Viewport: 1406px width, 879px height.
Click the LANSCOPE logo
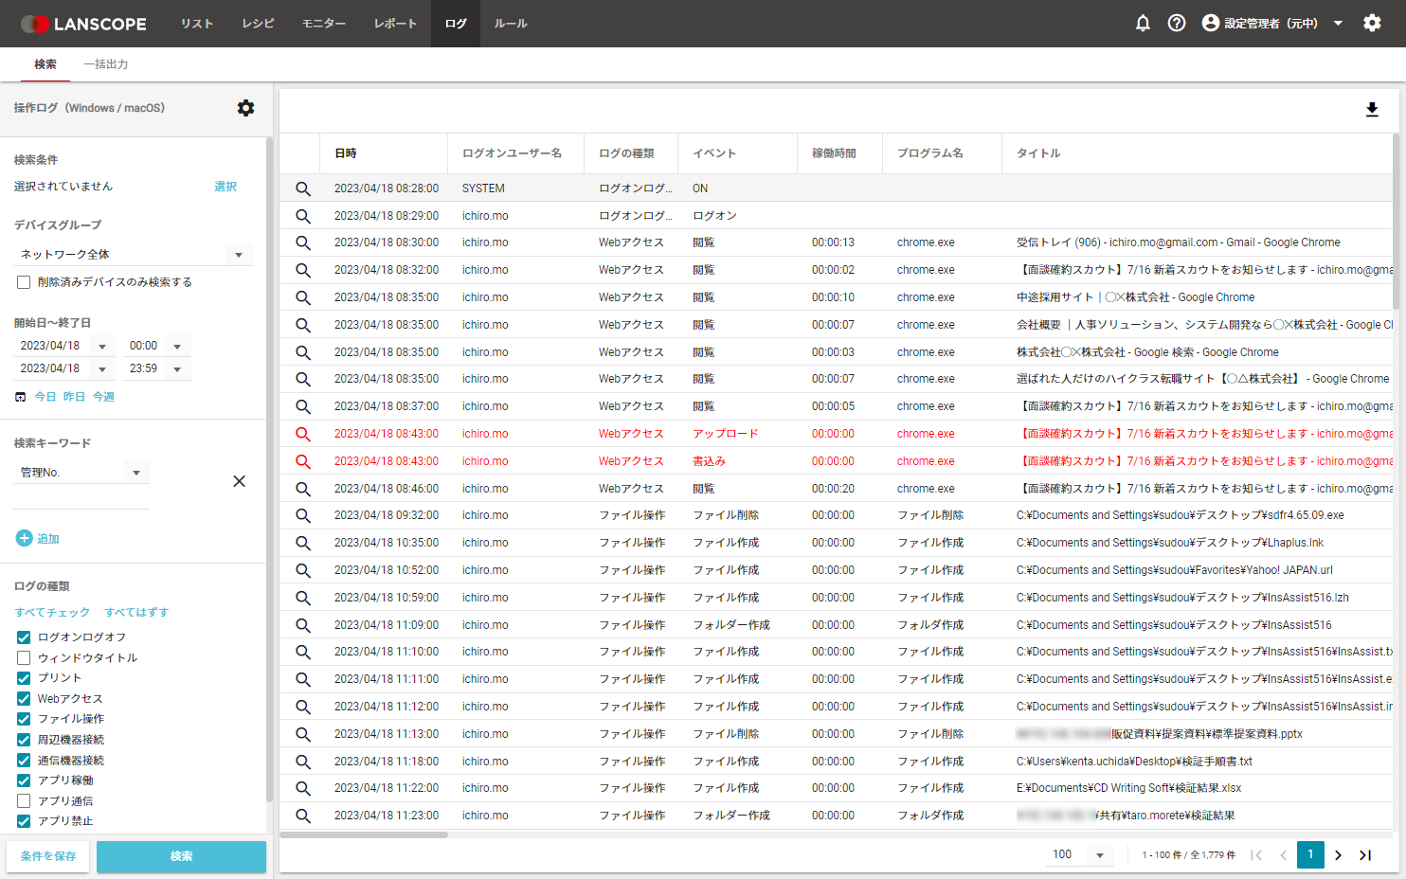tap(84, 24)
